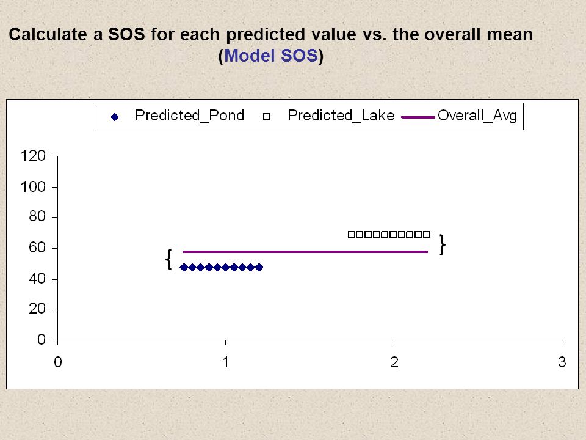Click the 1 label on the horizontal axis

coord(225,362)
